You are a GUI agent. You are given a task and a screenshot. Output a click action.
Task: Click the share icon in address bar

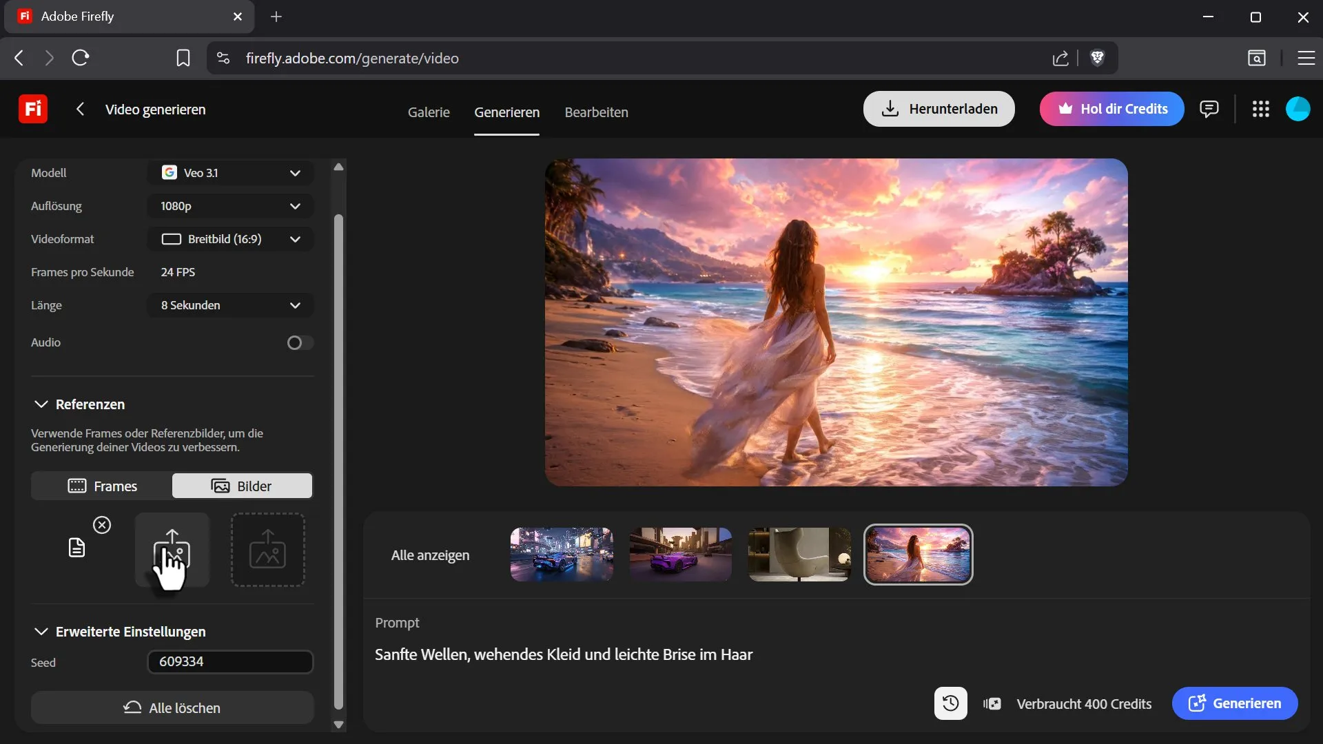coord(1060,58)
